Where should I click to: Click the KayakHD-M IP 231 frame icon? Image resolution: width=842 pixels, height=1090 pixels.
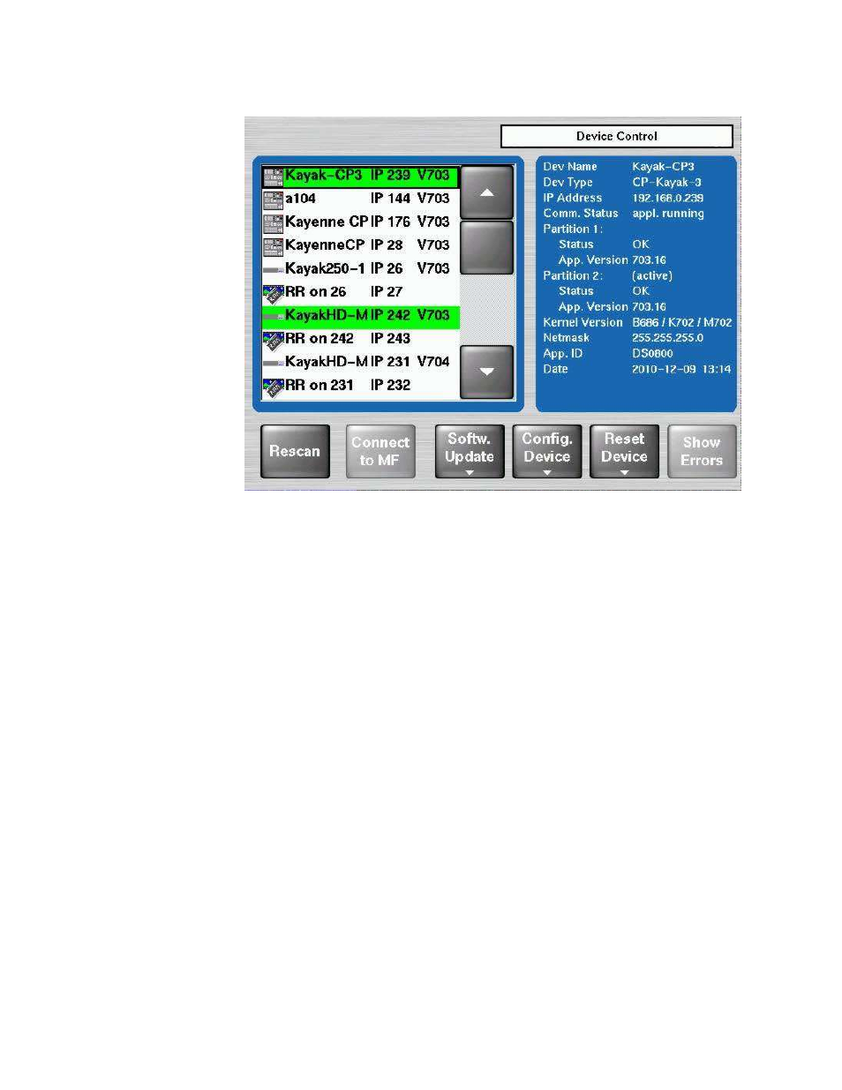tap(274, 363)
